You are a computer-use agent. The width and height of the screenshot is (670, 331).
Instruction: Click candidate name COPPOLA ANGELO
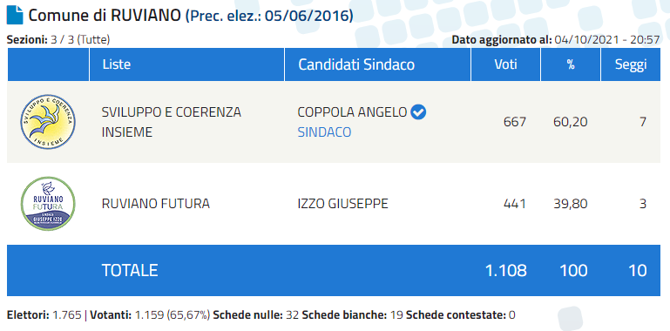click(352, 112)
